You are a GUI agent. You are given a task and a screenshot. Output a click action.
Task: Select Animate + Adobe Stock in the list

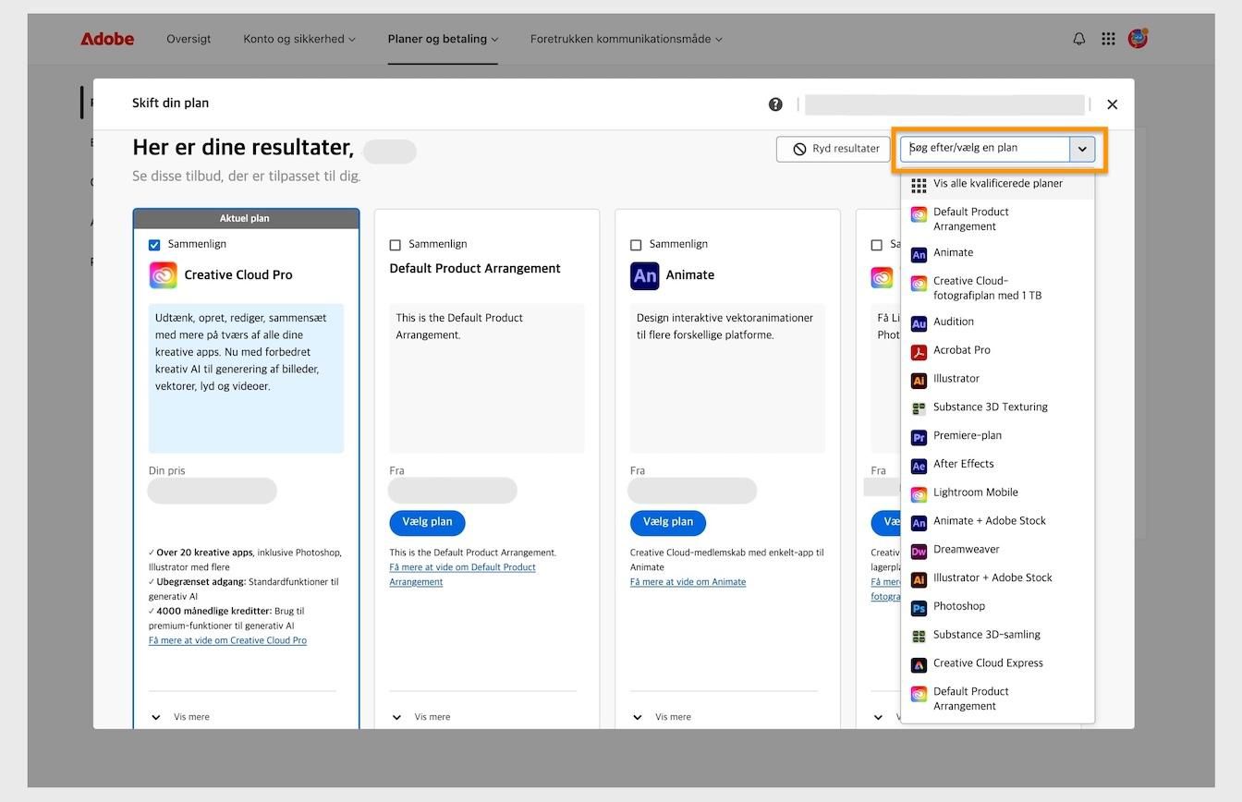(998, 522)
